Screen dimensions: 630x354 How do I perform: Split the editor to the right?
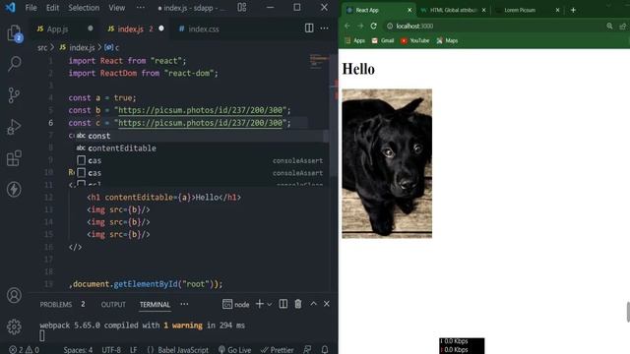pyautogui.click(x=309, y=29)
